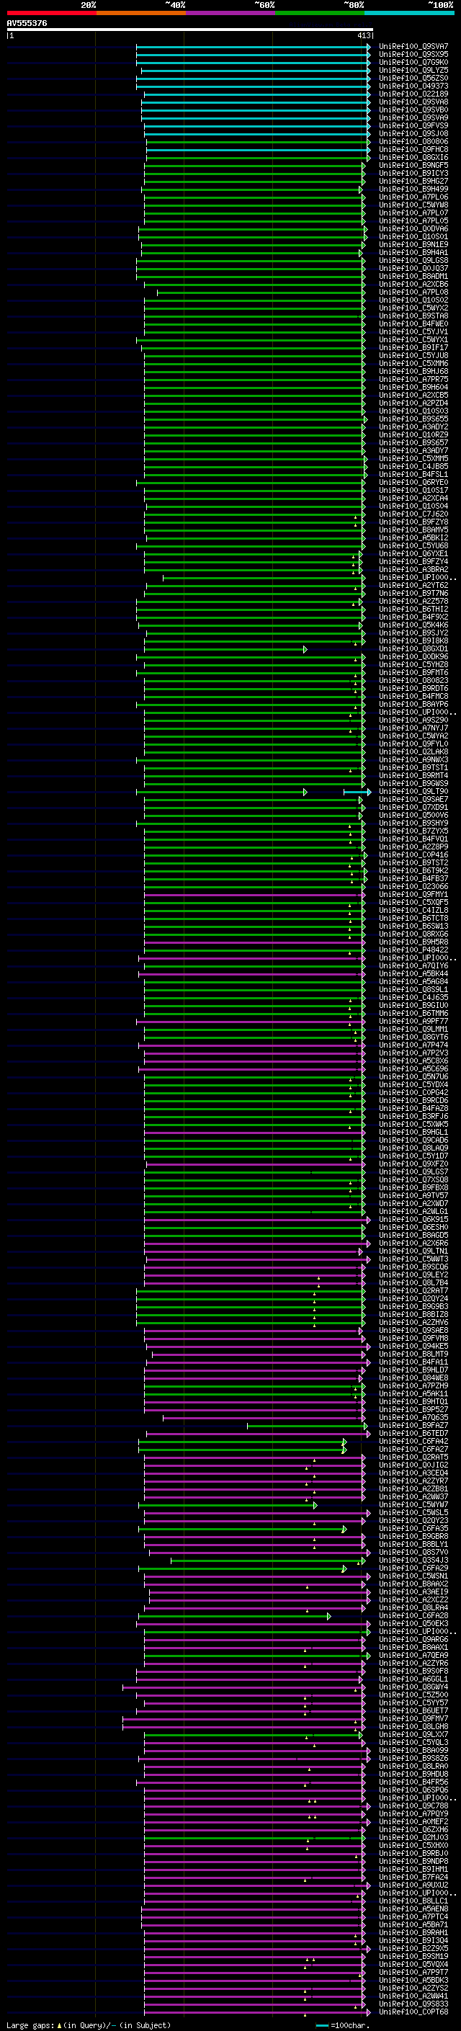Select hit label UniRef100_P48422
The image size is (461, 2031).
[413, 950]
